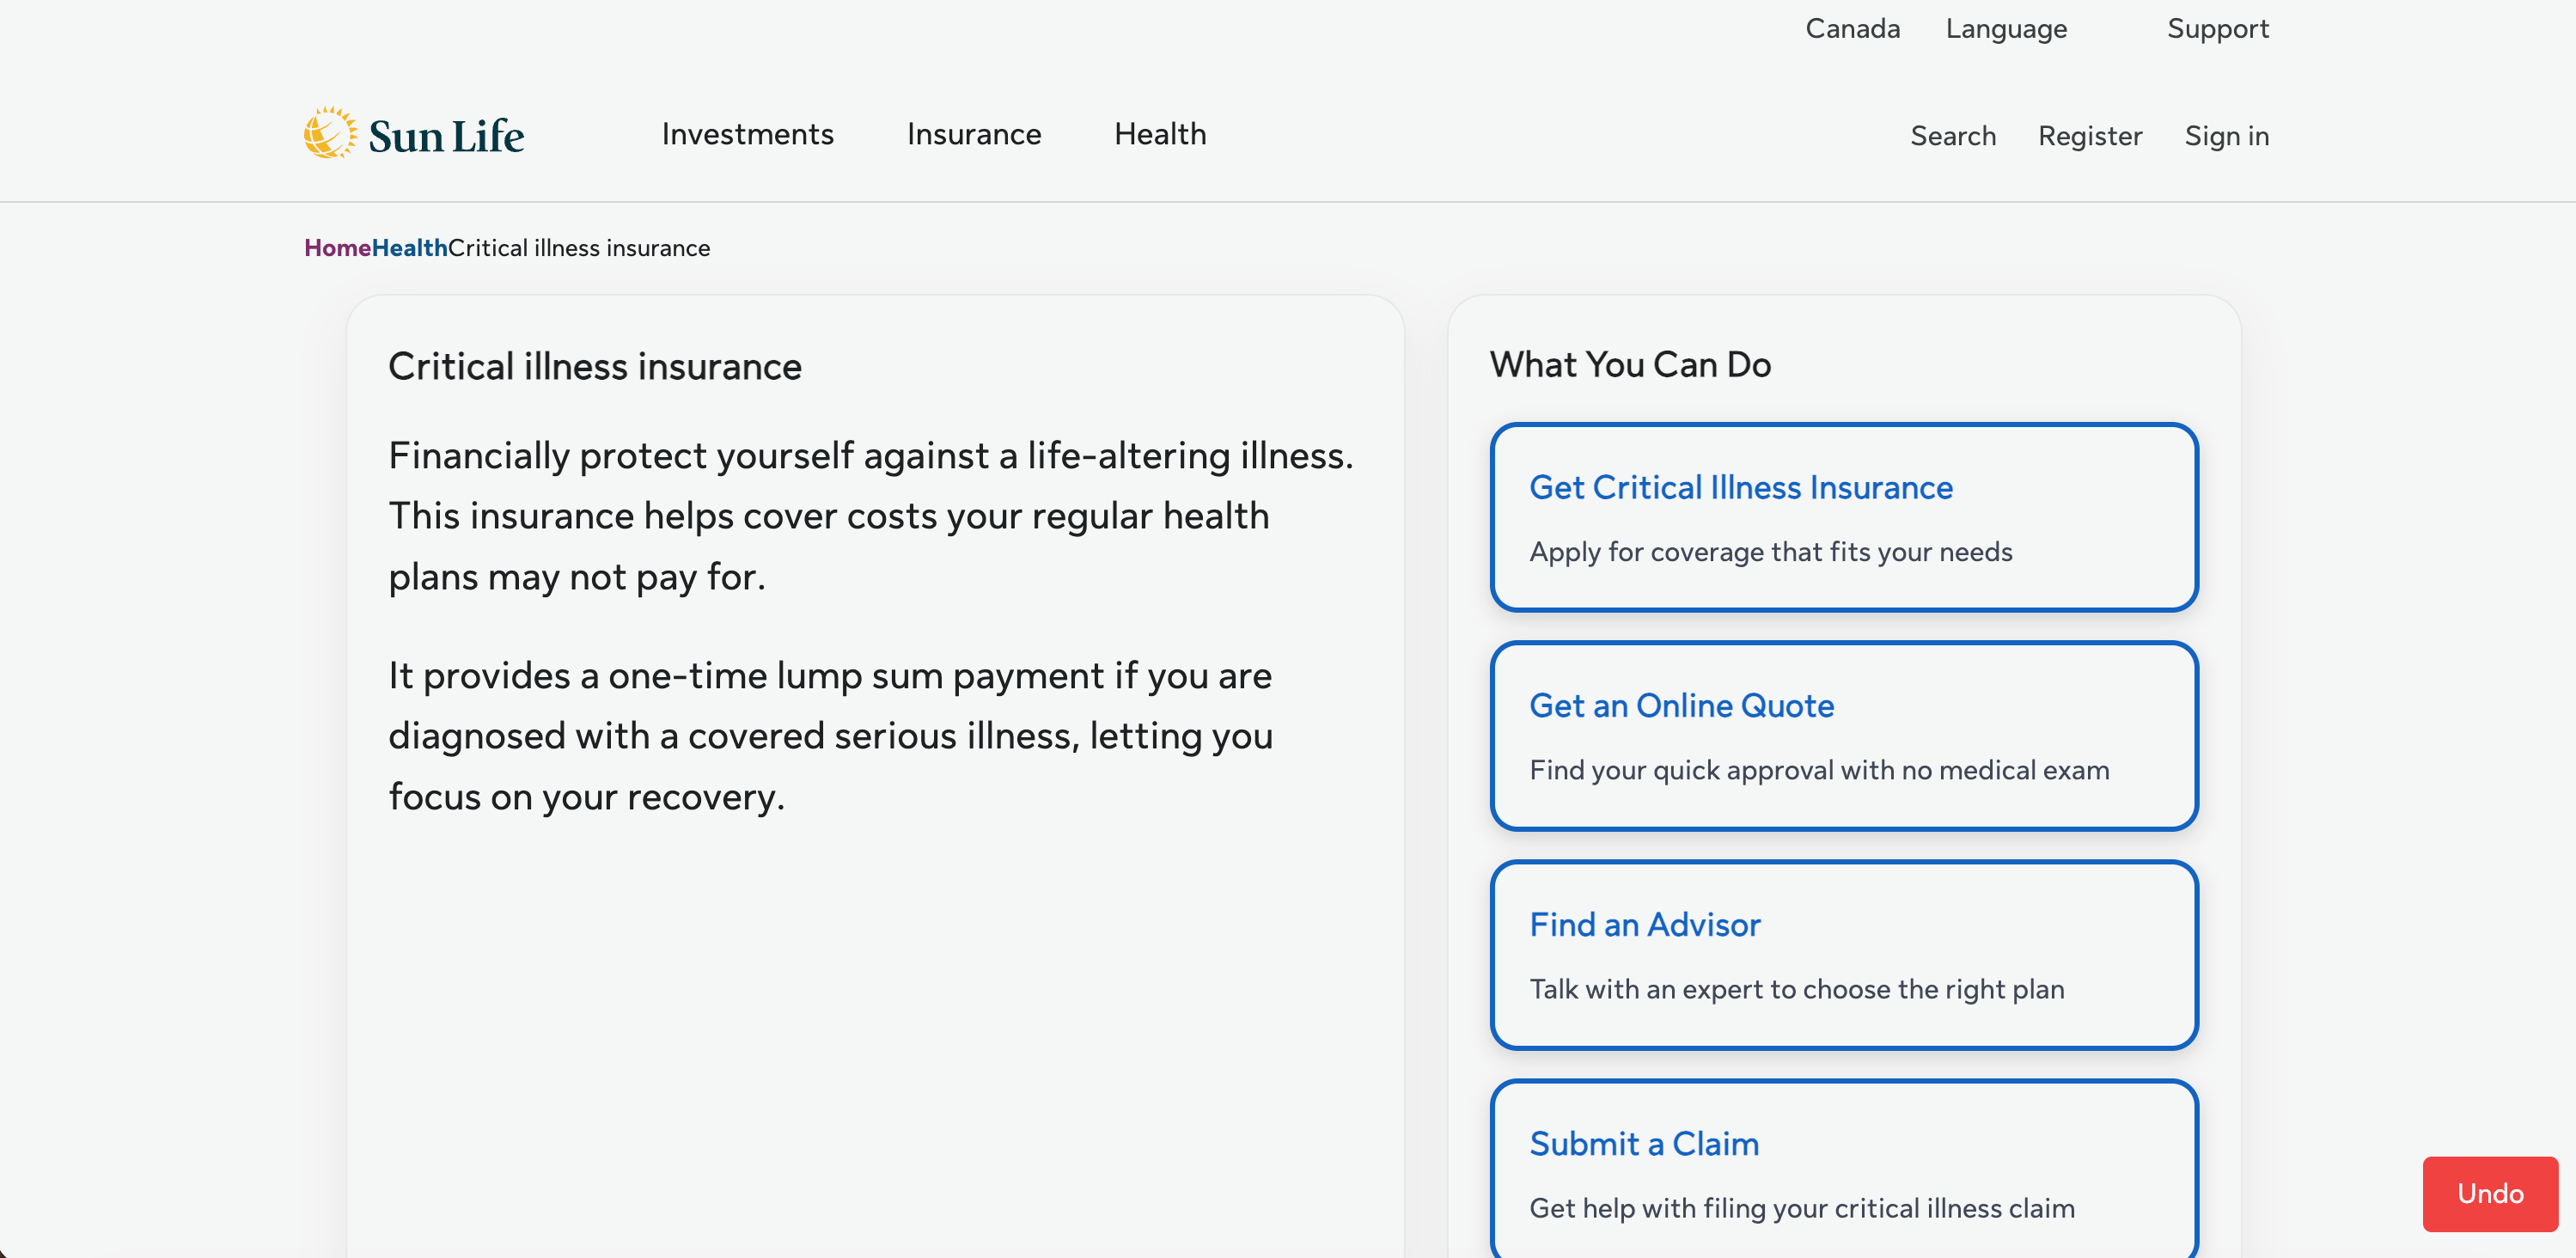Go to Home breadcrumb
This screenshot has height=1258, width=2576.
tap(337, 247)
